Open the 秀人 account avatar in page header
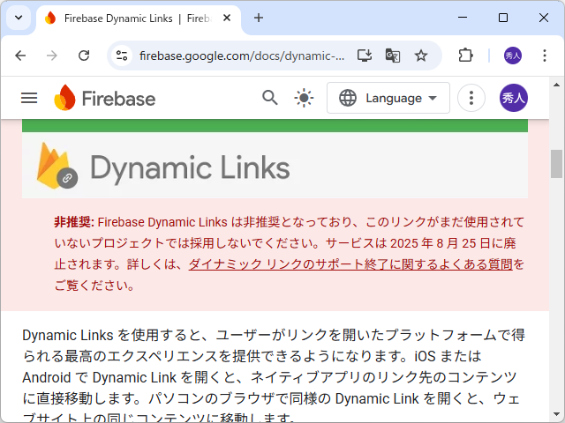 pos(514,98)
